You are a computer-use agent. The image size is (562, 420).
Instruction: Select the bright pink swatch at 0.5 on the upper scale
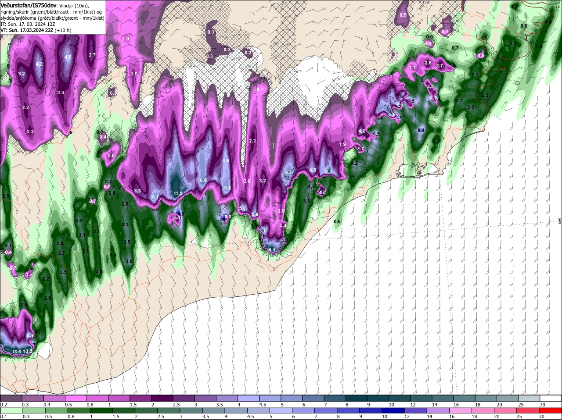(76, 399)
